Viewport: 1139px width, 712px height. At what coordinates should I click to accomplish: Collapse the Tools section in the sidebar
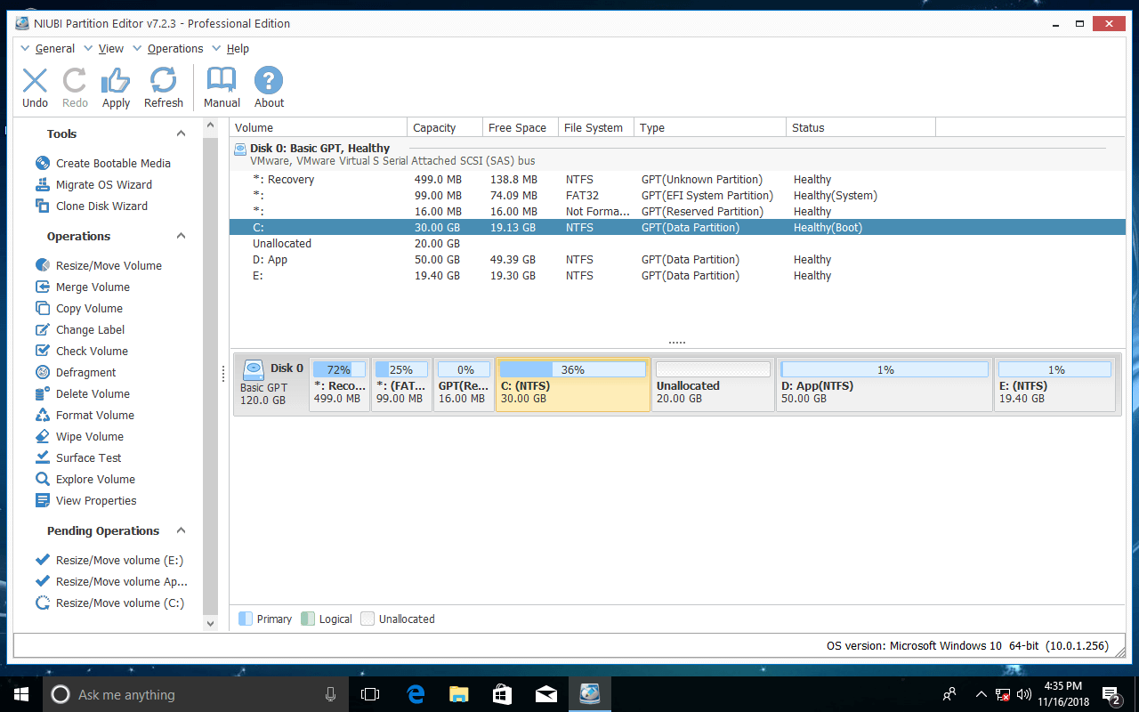pos(181,133)
